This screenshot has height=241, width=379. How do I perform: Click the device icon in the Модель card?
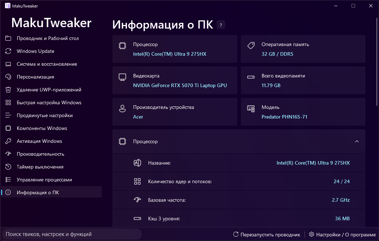251,109
